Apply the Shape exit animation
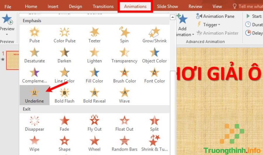This screenshot has width=263, height=155. [64, 143]
